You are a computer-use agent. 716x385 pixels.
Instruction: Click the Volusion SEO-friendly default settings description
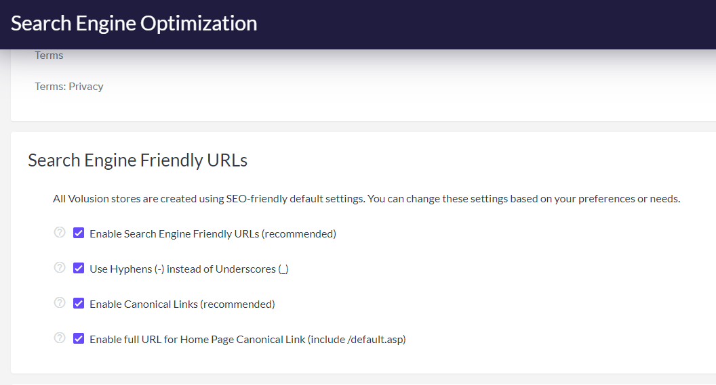[x=366, y=199]
